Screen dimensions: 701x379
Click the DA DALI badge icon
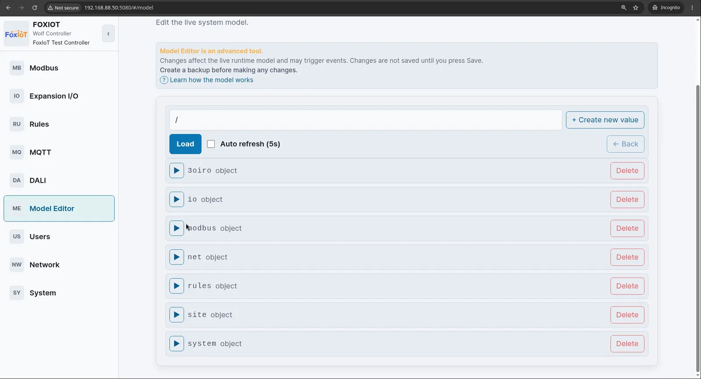pos(17,180)
